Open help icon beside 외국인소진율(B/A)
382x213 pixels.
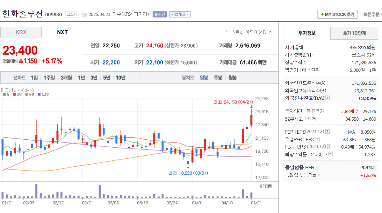pos(328,98)
